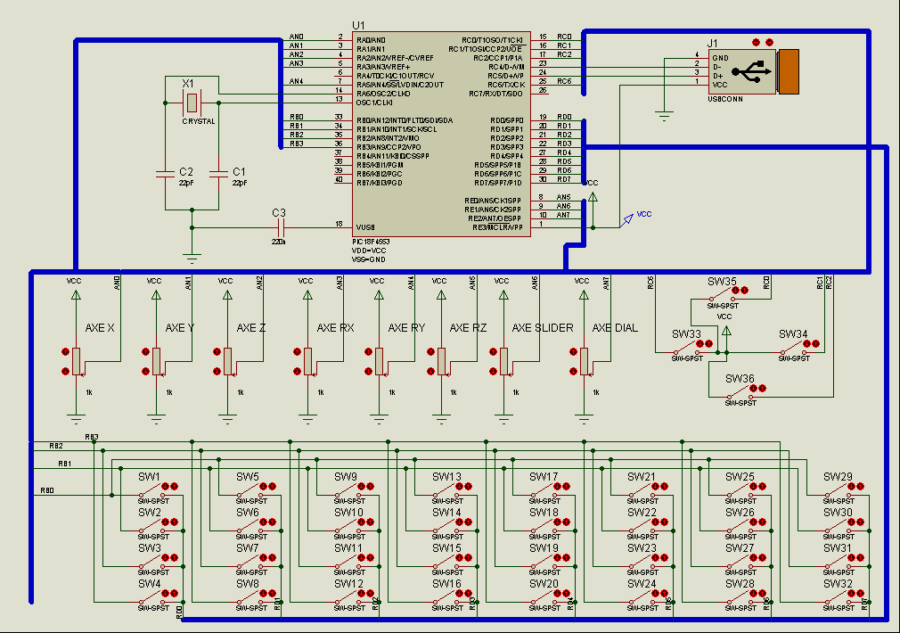Click the AXE RZ potentiometer resistor
This screenshot has width=900, height=633.
coord(441,362)
